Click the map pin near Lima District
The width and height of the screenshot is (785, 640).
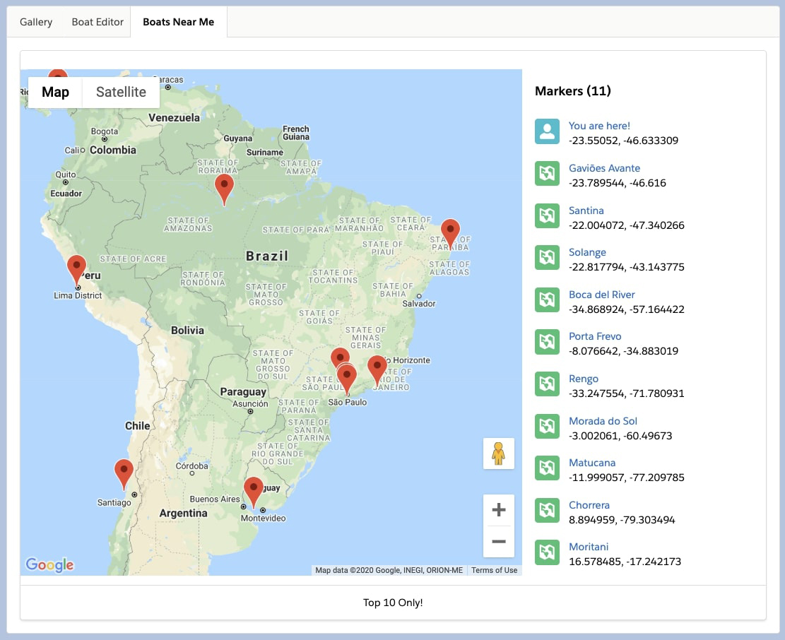(76, 269)
